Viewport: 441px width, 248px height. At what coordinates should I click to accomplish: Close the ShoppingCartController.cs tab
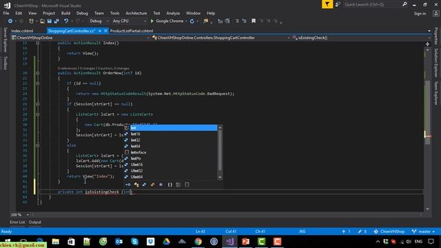click(105, 31)
